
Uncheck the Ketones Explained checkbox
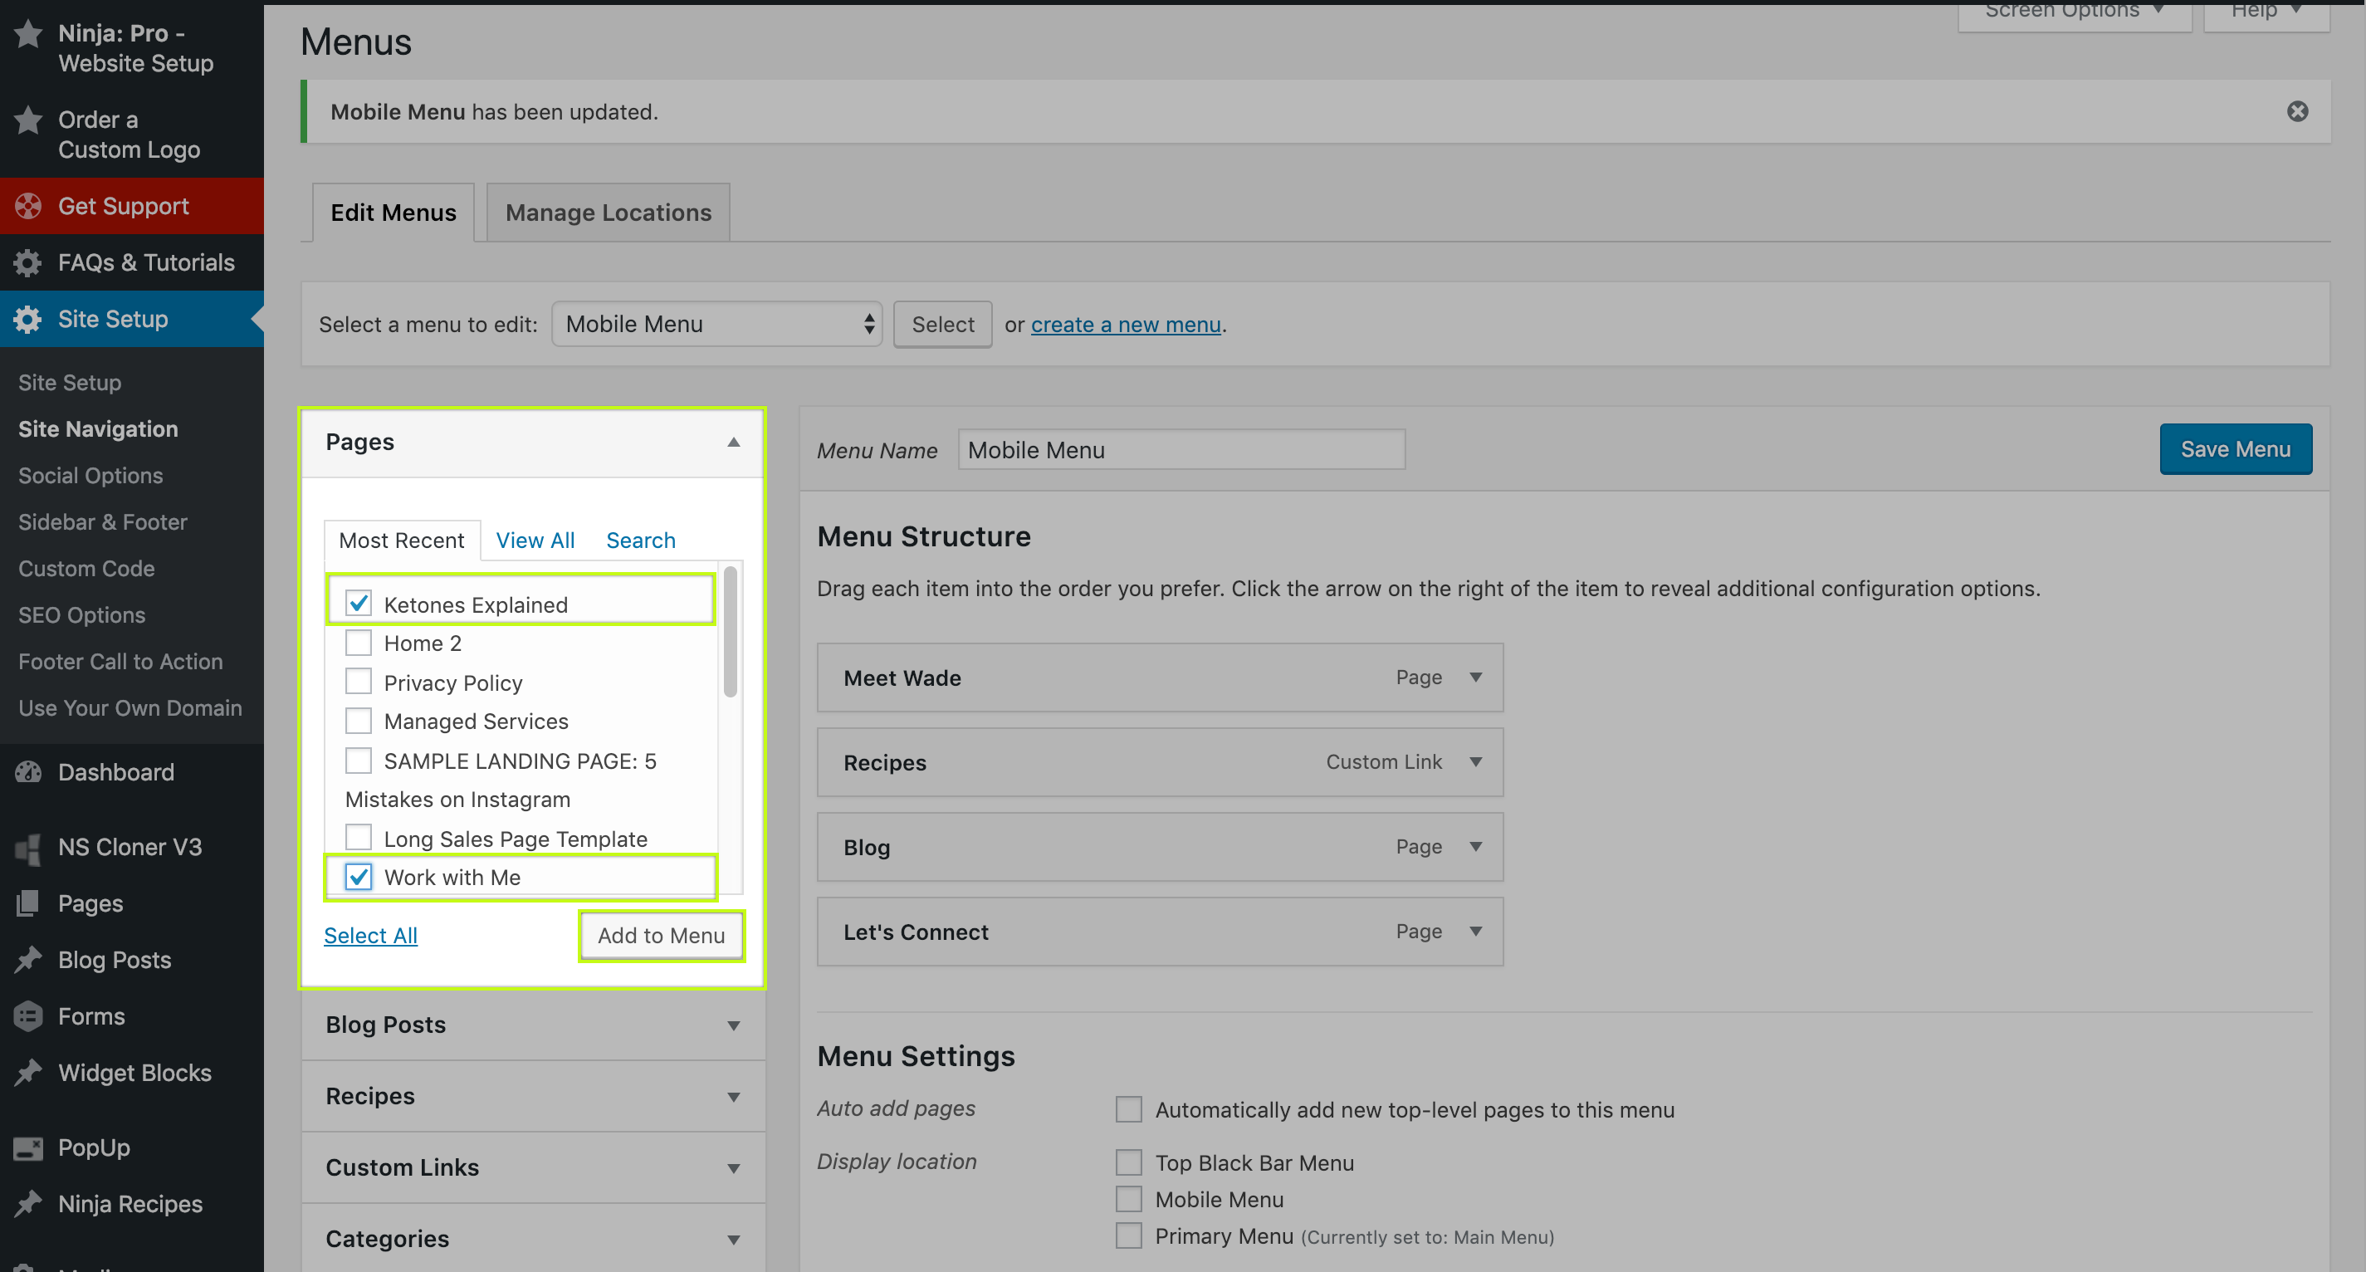[x=358, y=604]
